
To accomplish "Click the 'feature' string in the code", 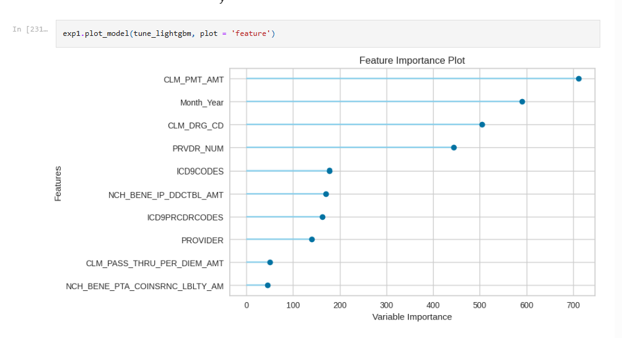I will [250, 33].
